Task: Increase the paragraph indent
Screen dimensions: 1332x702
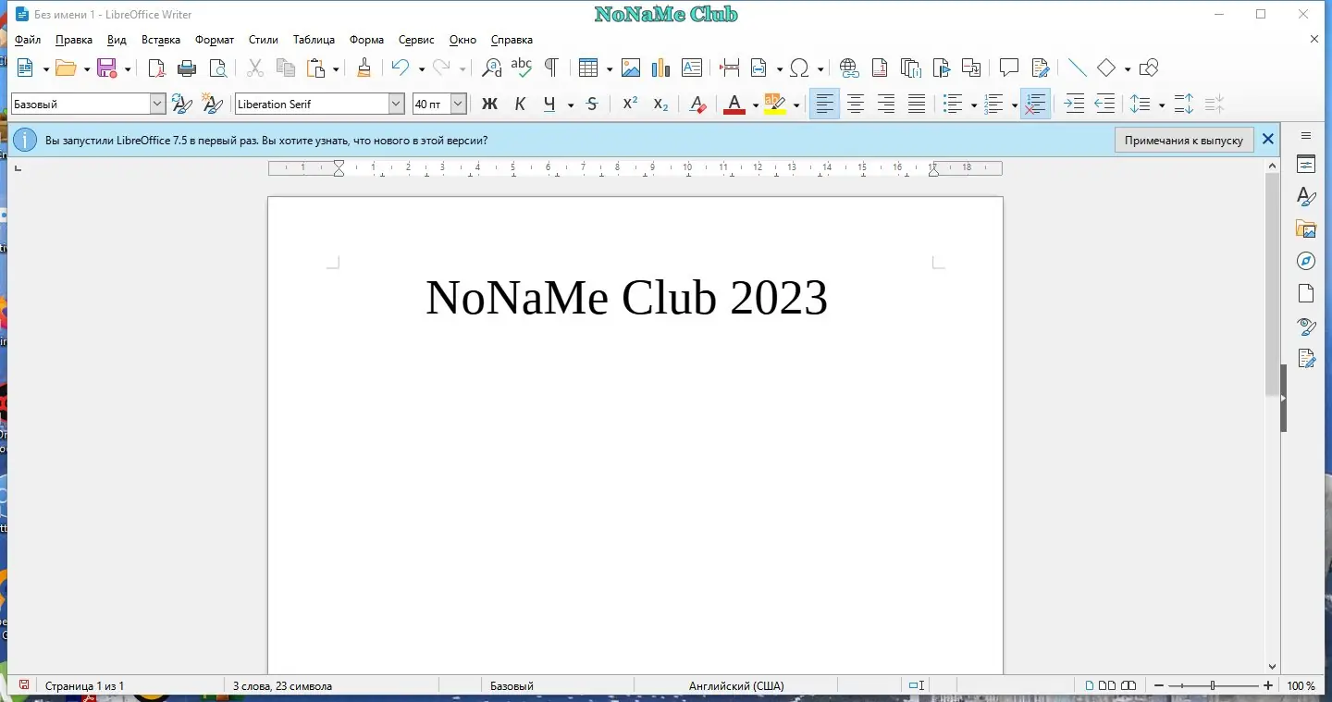Action: (x=1074, y=105)
